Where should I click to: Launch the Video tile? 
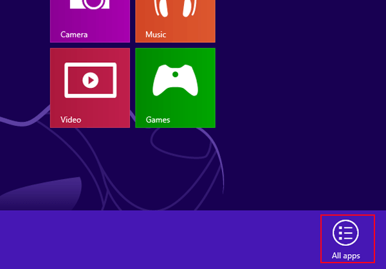click(90, 88)
